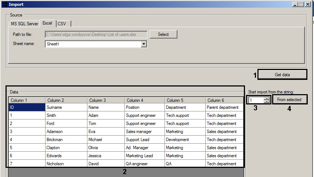Click the Select file button
The image size is (314, 177).
point(163,34)
